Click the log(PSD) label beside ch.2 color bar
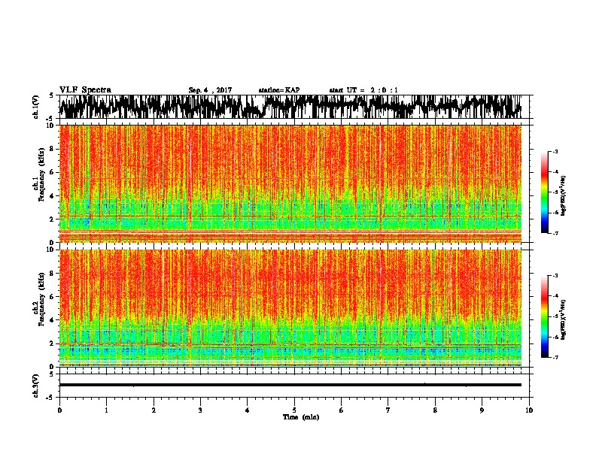 coord(563,319)
